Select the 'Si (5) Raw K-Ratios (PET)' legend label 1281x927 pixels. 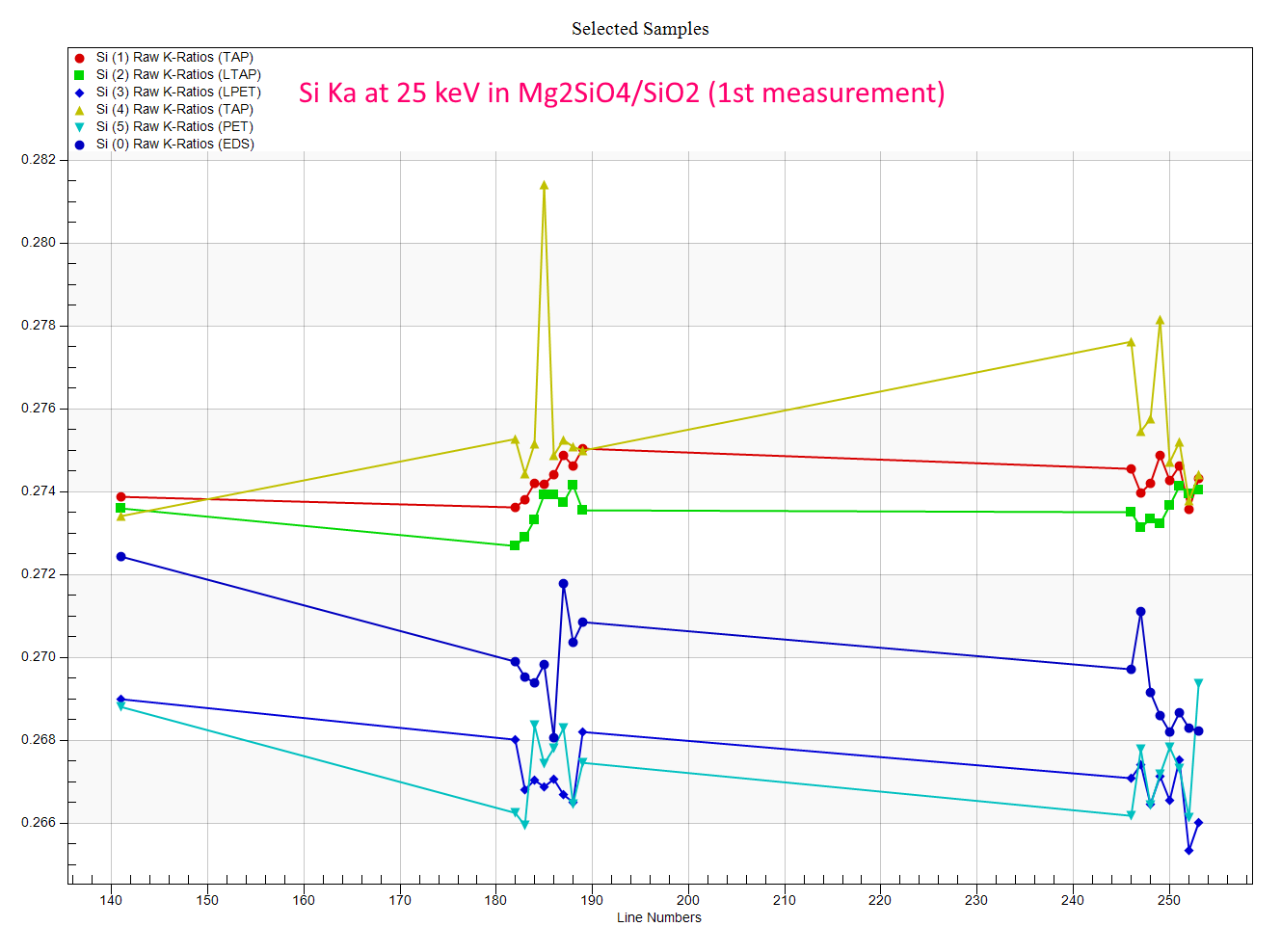point(174,127)
